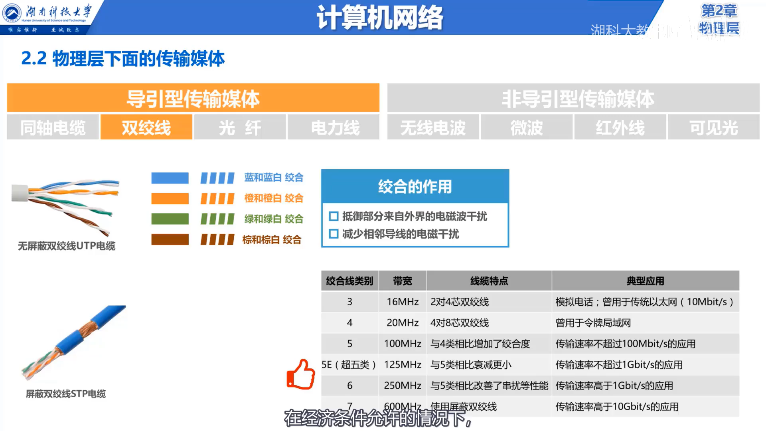766x431 pixels.
Task: Click the category 3 row number cell
Action: 349,302
